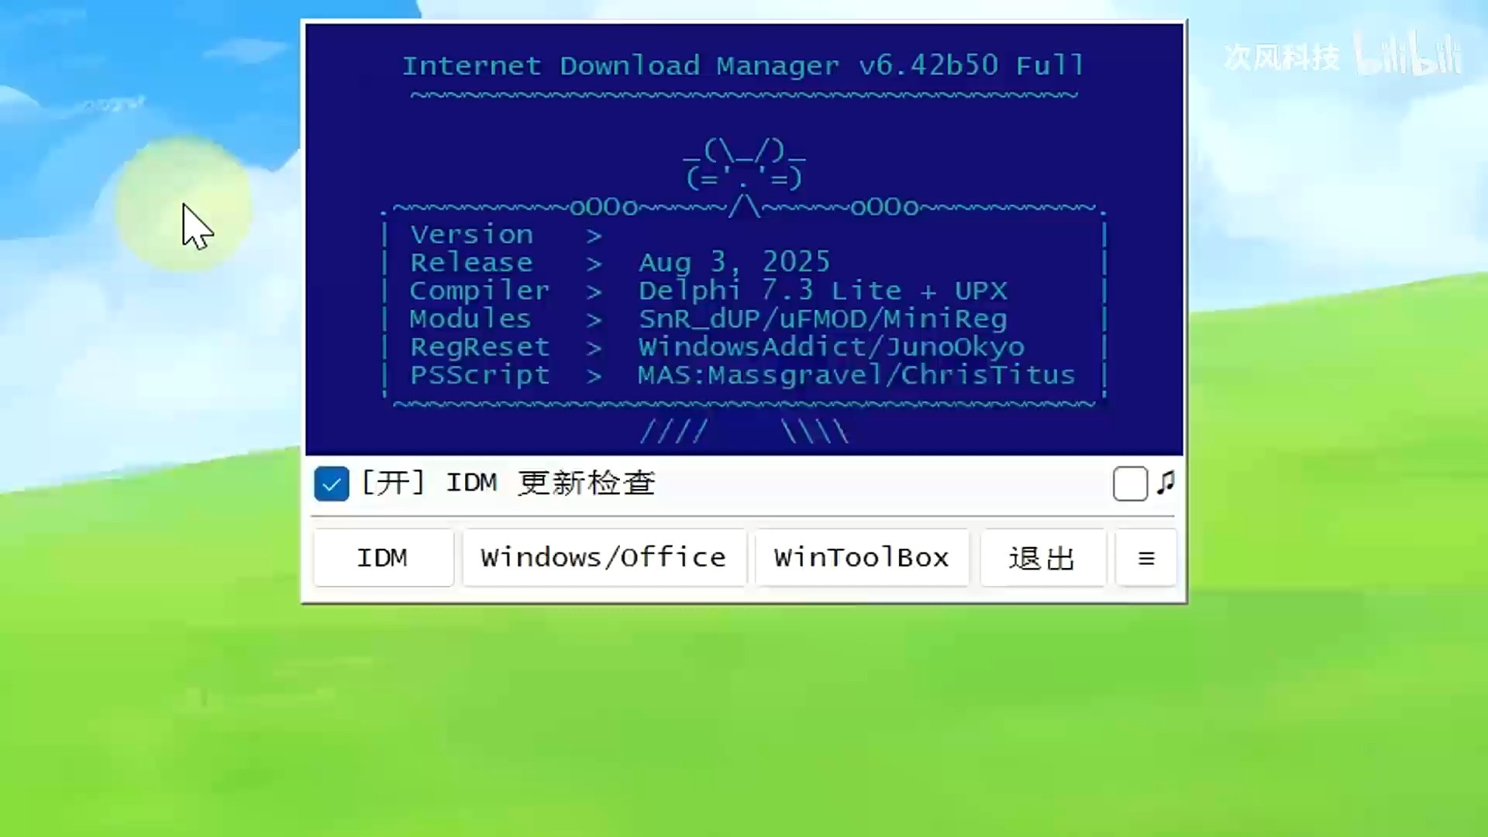Open the Windows/Office activation option
Screen dimensions: 1488x837
tap(604, 557)
